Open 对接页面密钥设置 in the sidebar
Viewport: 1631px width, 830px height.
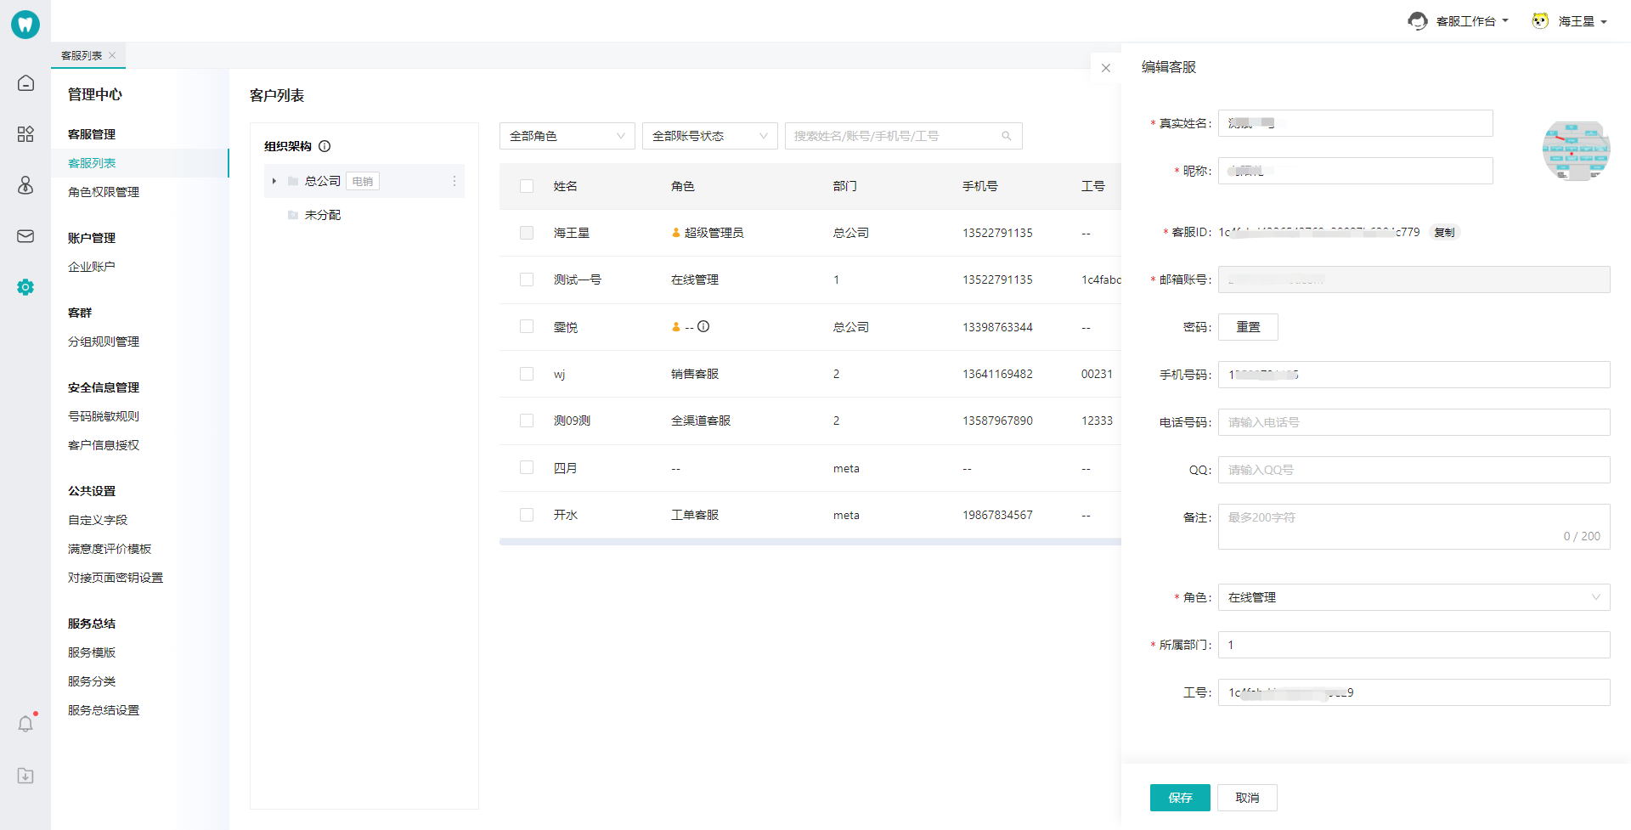[x=116, y=578]
